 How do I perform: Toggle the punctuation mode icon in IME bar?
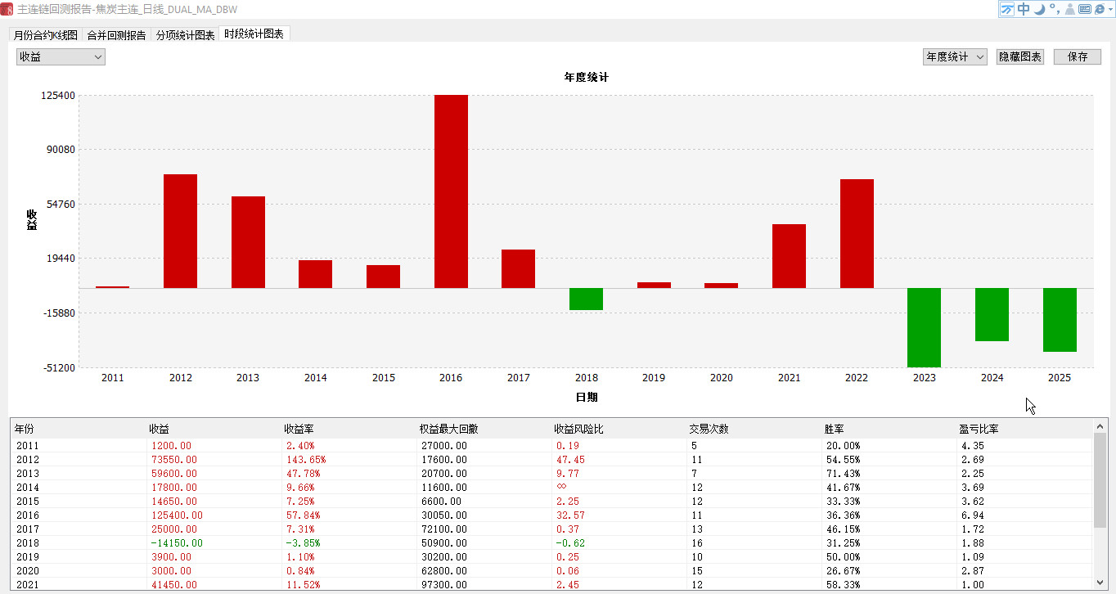coord(1054,9)
